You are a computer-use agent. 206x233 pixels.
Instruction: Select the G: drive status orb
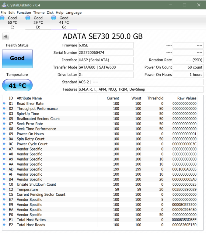coord(54,18)
